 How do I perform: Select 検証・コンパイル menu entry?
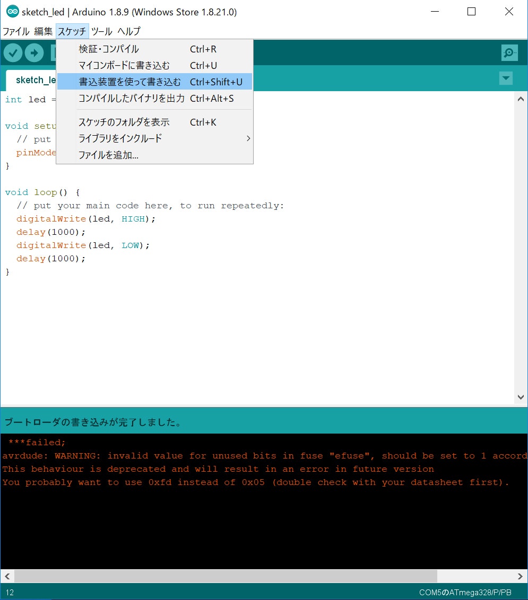coord(155,49)
